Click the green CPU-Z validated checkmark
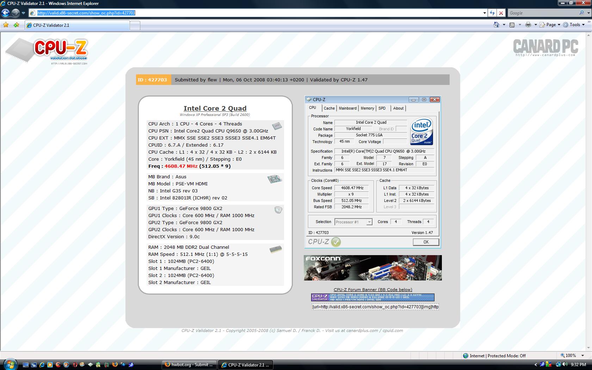Viewport: 592px width, 370px height. [336, 242]
